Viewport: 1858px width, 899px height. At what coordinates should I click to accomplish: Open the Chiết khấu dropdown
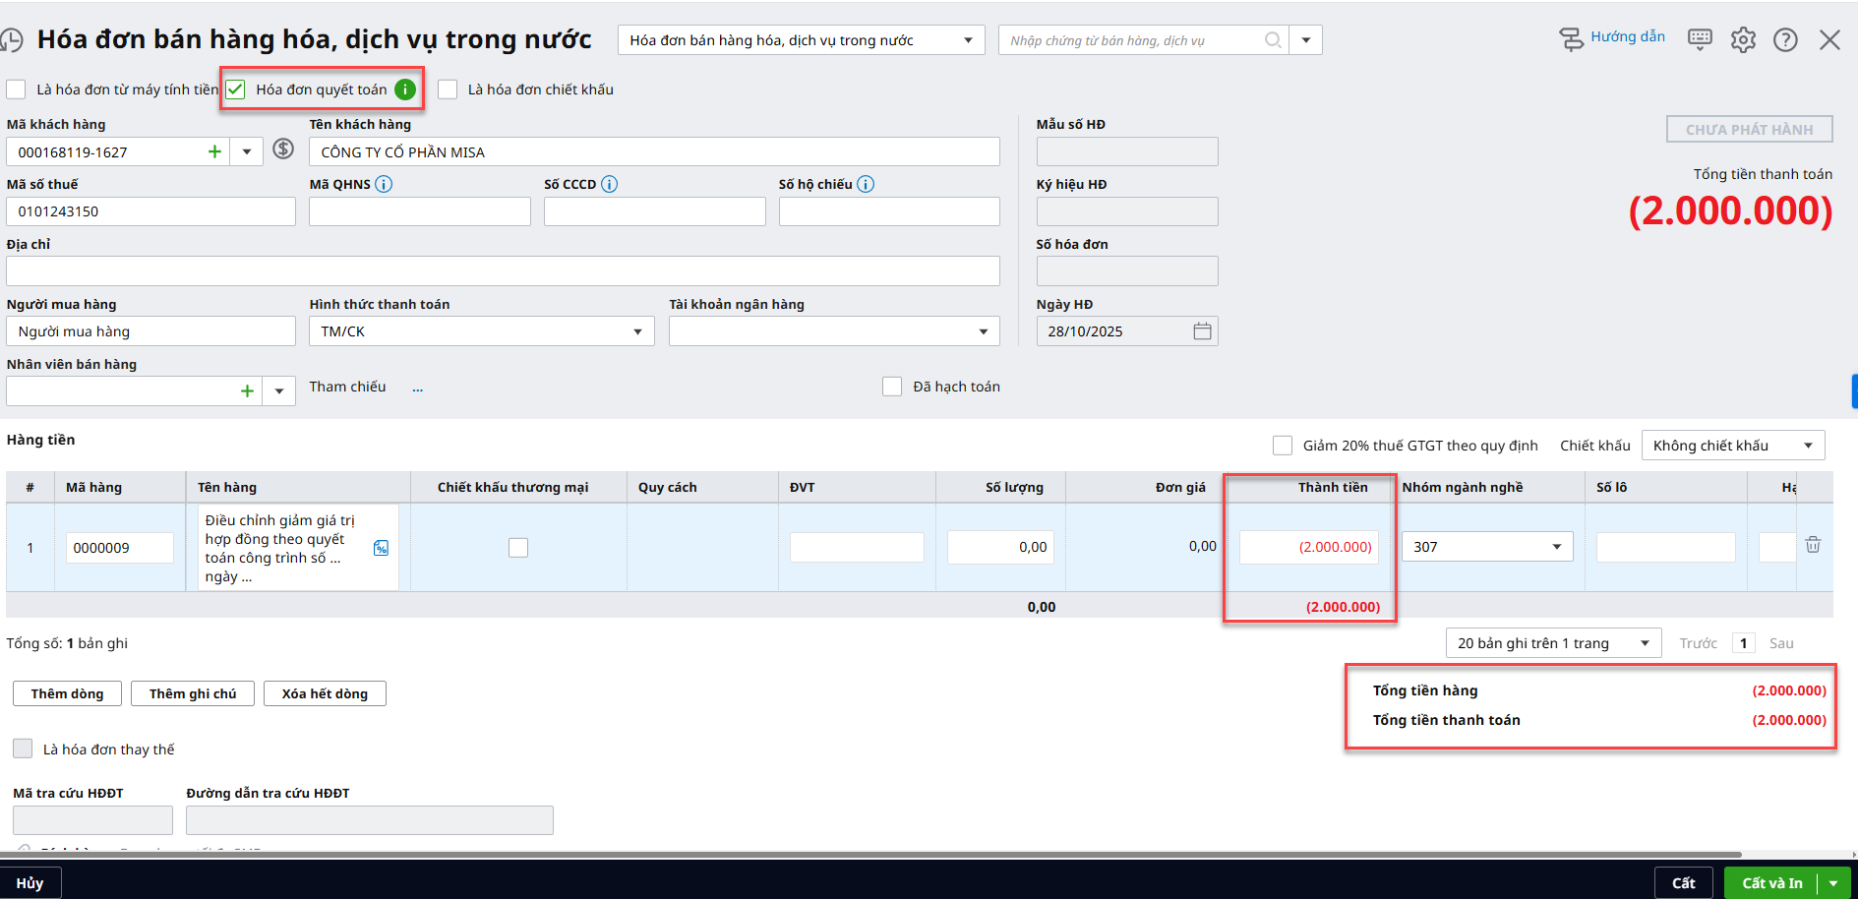click(x=1807, y=446)
